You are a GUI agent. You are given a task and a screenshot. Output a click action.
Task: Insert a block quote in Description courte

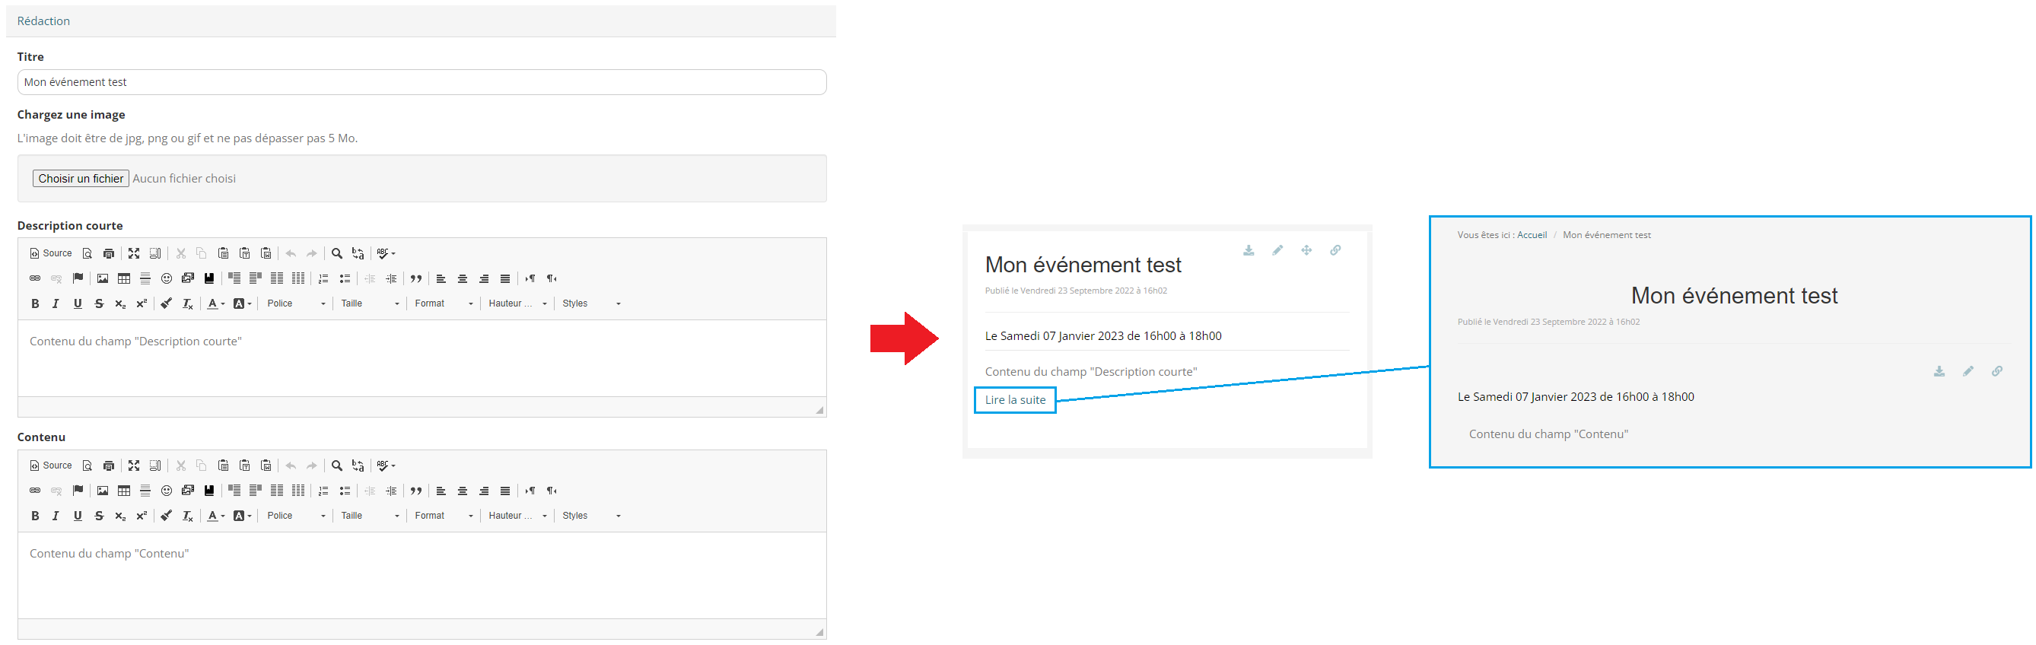415,279
